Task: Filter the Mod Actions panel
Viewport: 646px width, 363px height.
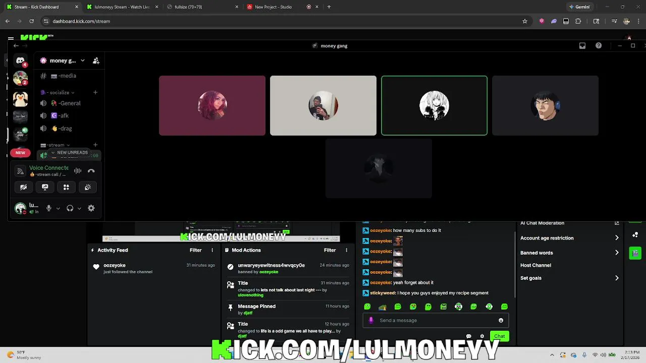Action: [330, 250]
